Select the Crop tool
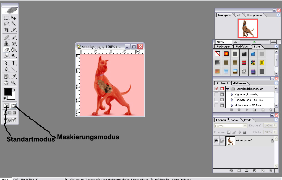 6,30
